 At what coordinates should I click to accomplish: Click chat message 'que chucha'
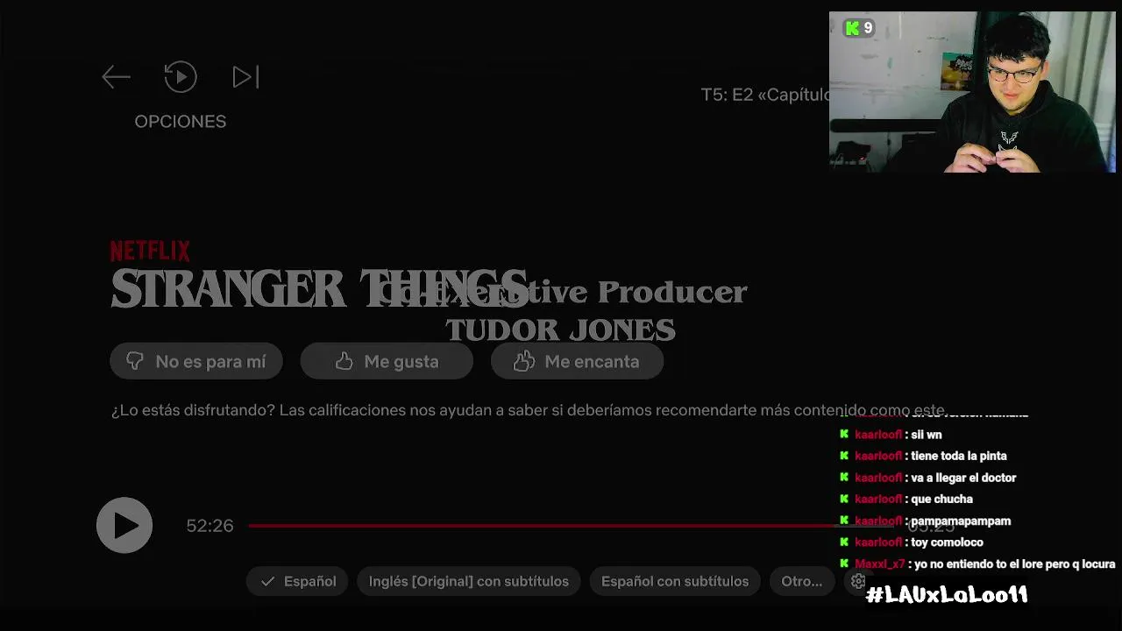(941, 499)
